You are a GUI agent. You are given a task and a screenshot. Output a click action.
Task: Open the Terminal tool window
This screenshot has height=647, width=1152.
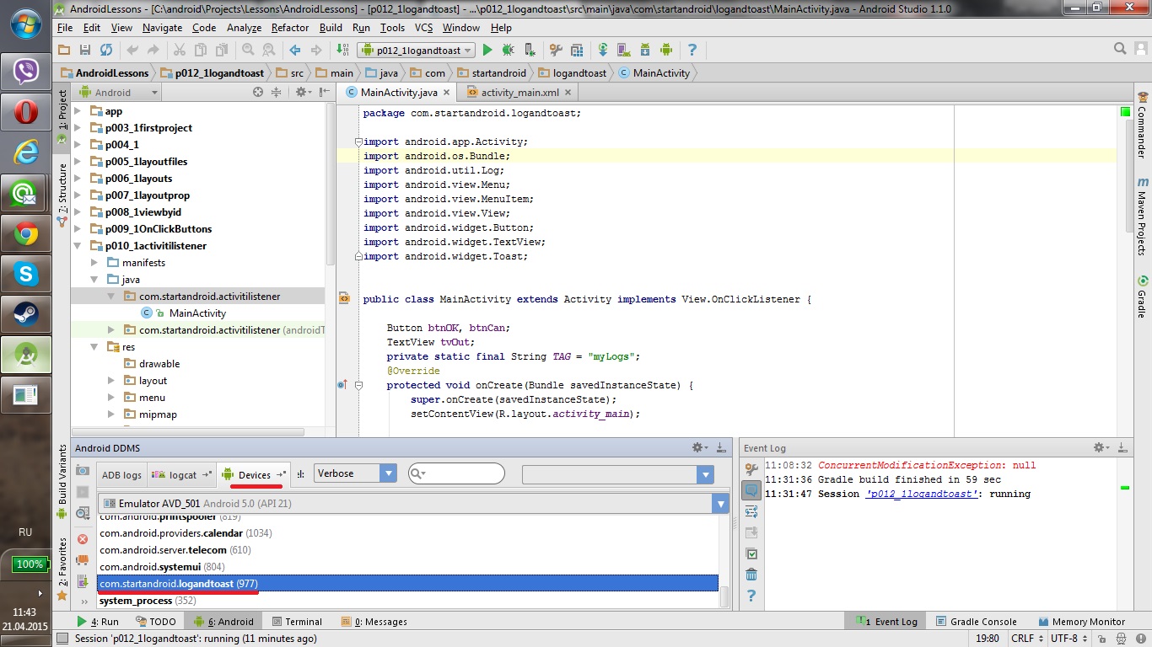(x=297, y=622)
